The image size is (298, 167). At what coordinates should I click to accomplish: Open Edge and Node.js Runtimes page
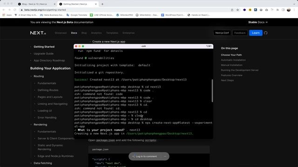(55, 156)
